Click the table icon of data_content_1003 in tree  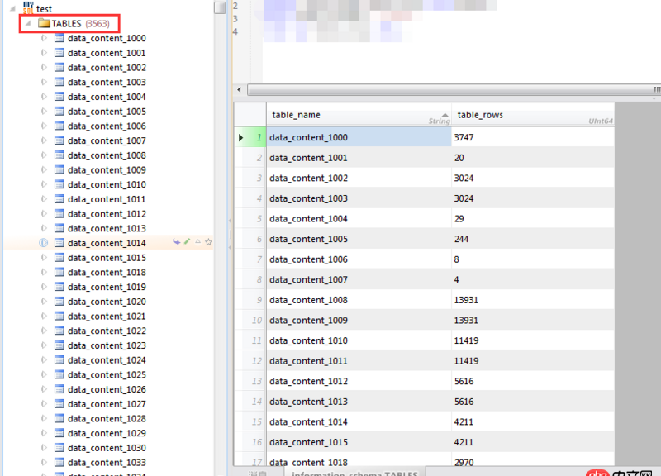coord(59,82)
